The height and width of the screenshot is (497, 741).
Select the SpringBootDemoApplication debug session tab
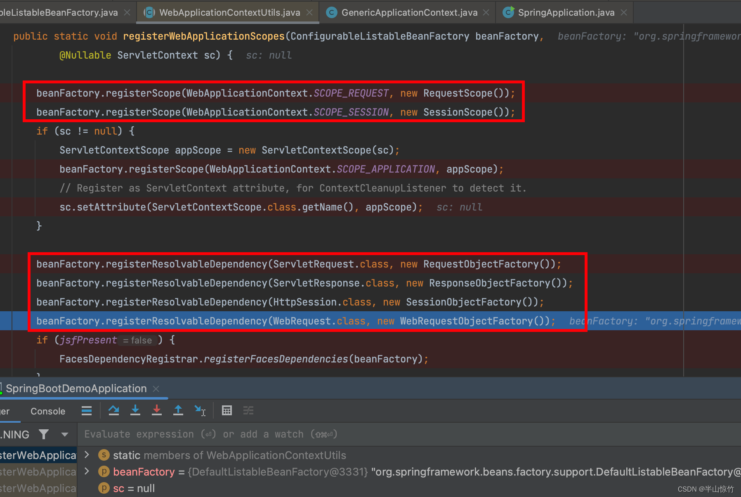coord(76,388)
